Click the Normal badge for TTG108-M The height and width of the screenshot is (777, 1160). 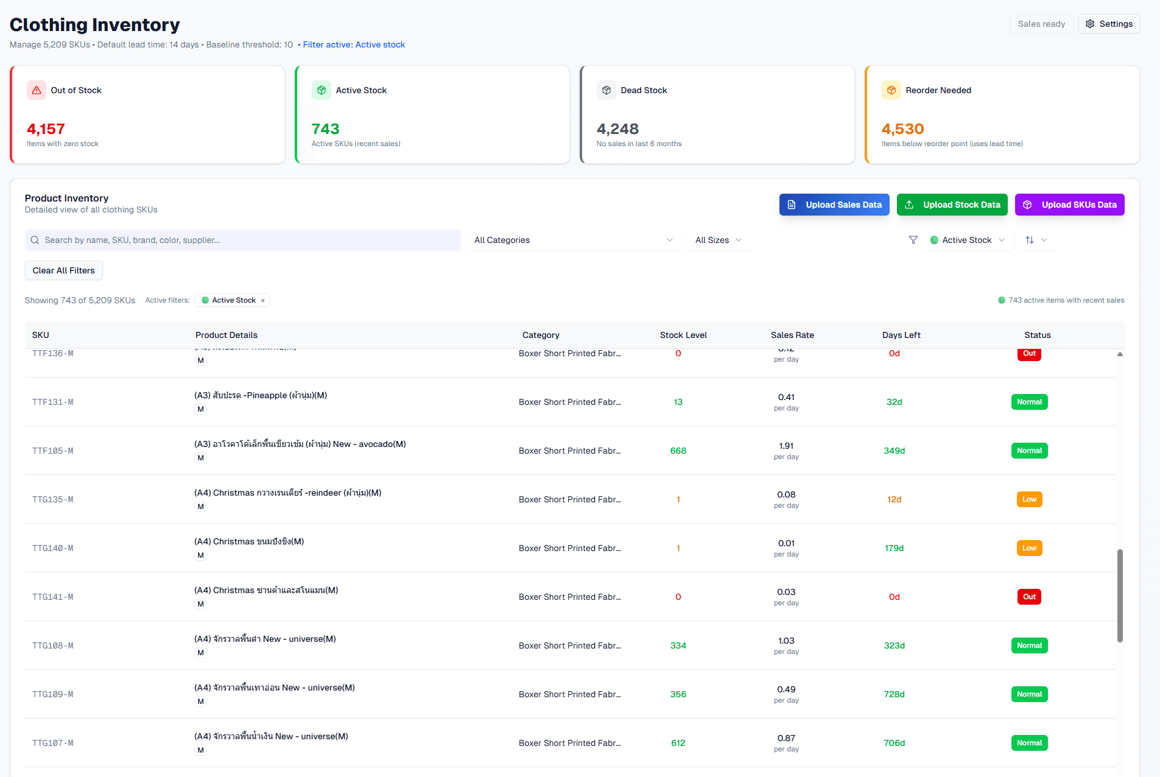pos(1029,645)
